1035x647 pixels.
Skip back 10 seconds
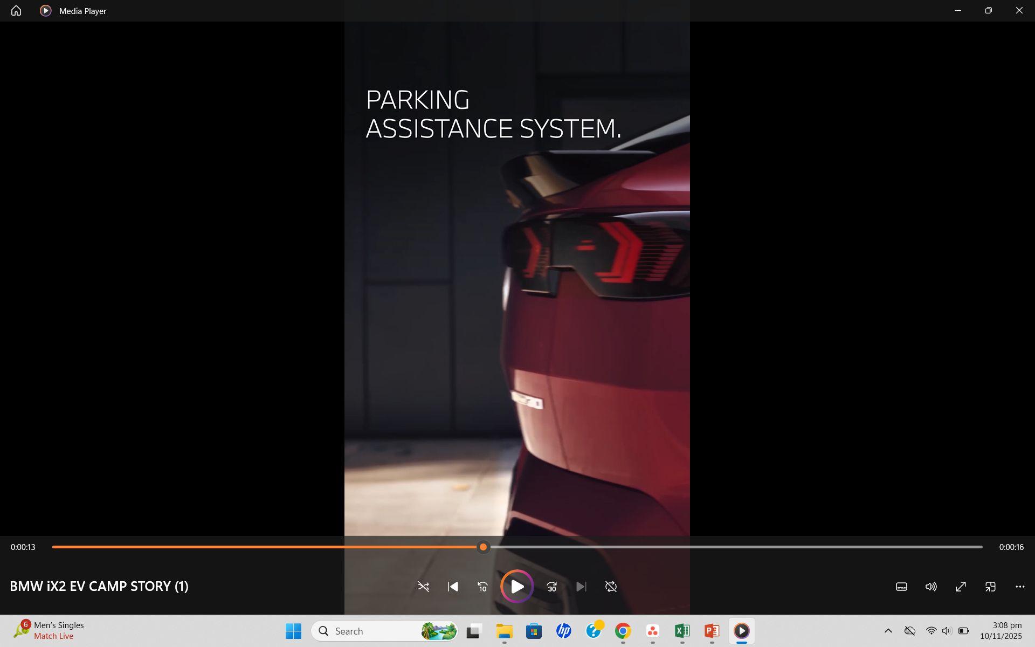(x=482, y=587)
